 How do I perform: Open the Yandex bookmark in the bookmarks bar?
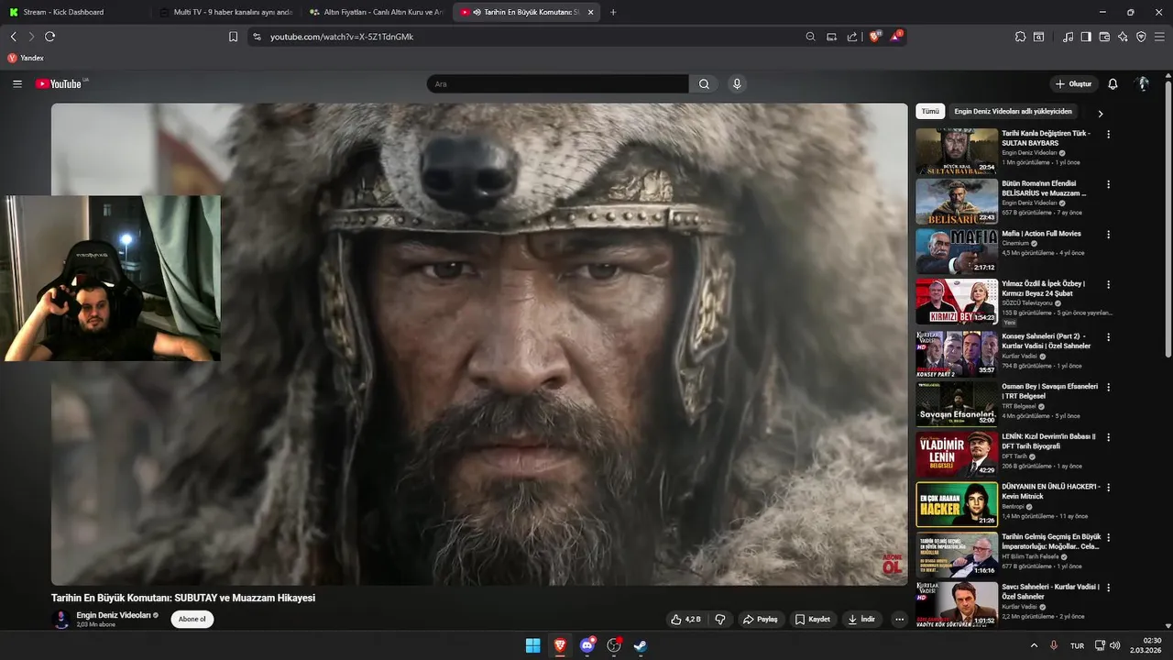click(26, 58)
